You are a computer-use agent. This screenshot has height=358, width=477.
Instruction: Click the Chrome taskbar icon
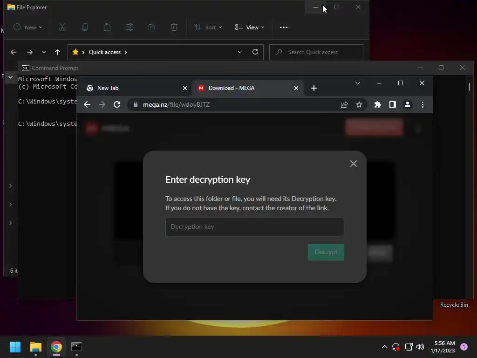56,347
